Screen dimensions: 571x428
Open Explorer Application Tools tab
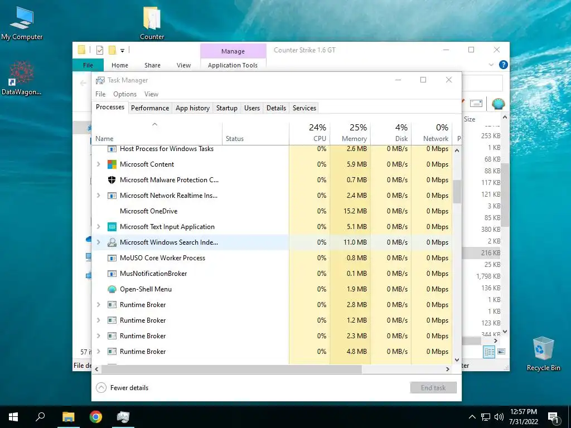(x=233, y=65)
